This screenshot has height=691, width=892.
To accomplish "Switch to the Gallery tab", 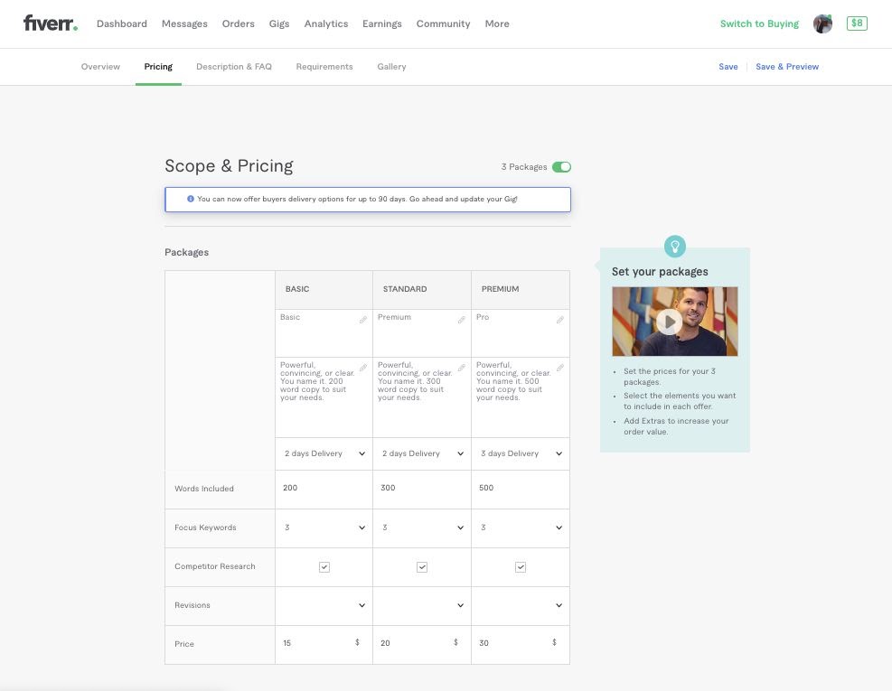I will (x=391, y=67).
